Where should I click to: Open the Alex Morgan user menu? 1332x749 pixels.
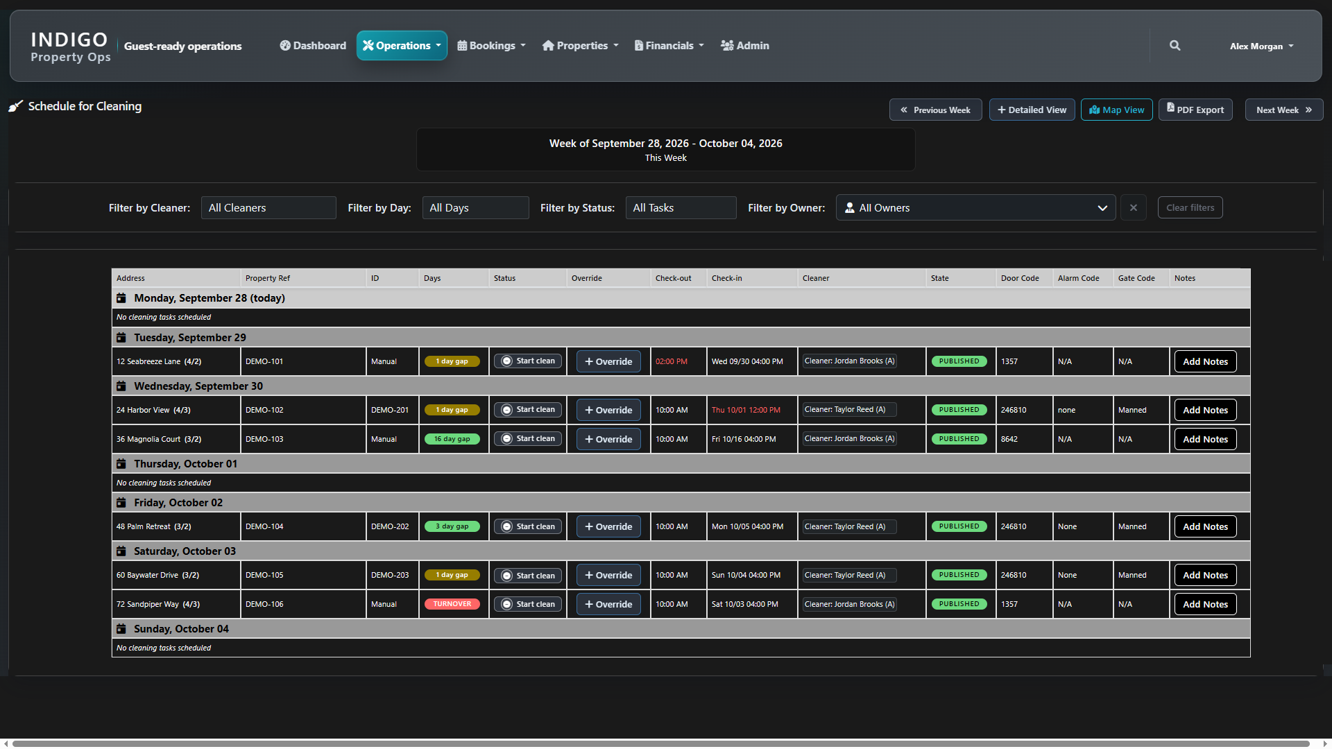[x=1261, y=46]
